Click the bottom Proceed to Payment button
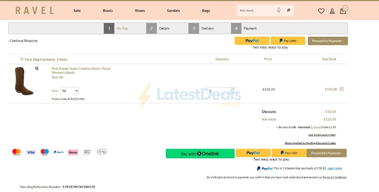Image resolution: width=379 pixels, height=192 pixels. 326,153
